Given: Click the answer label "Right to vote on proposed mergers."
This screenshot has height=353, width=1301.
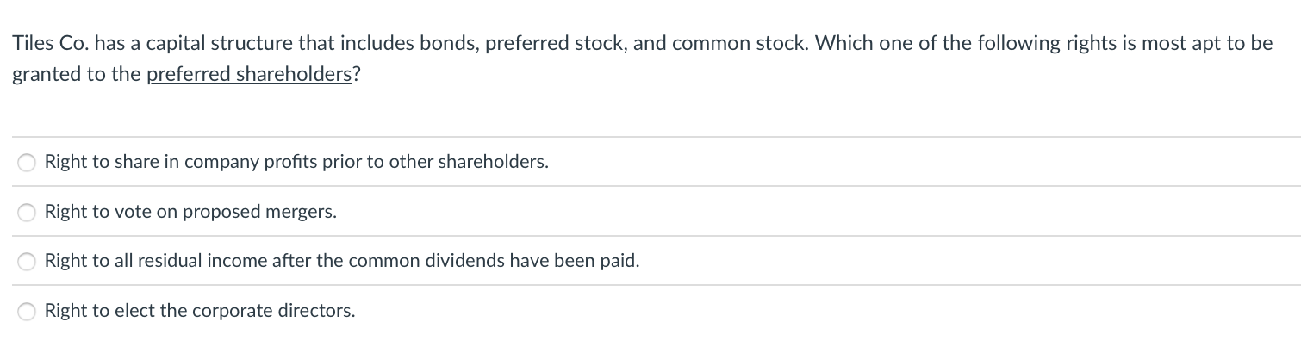Looking at the screenshot, I should click(190, 212).
